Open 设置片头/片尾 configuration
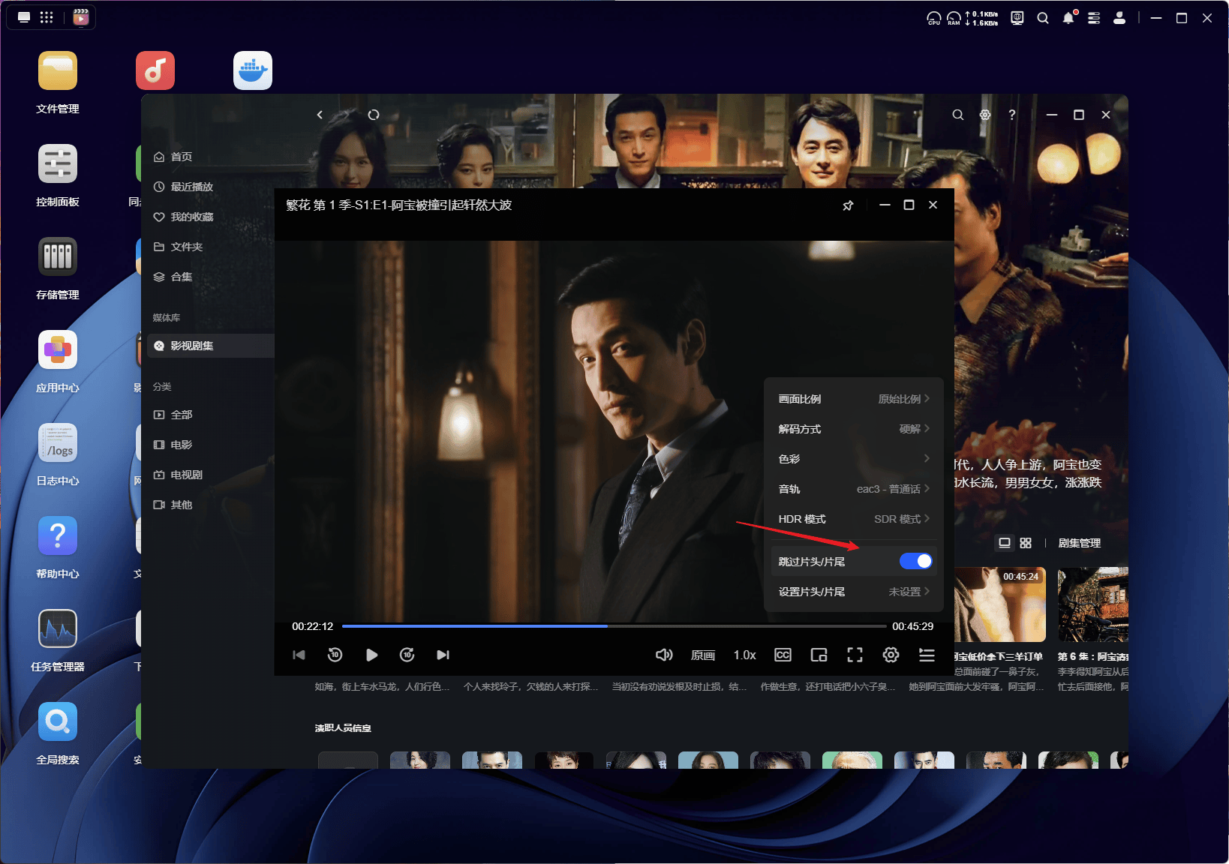Screen dimensions: 1229x864 [x=853, y=591]
